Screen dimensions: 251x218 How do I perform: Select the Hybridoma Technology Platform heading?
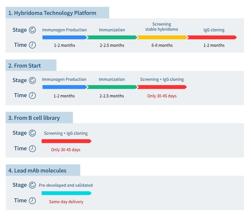point(52,13)
